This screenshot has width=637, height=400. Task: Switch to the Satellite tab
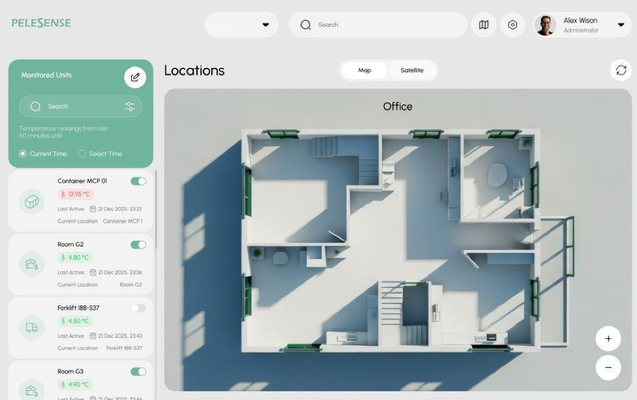pos(412,70)
